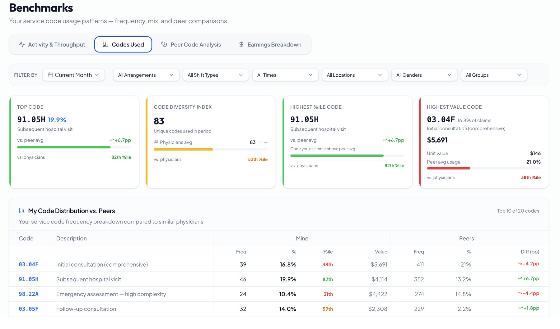
Task: Open code 03.04F link in table
Action: tap(29, 264)
